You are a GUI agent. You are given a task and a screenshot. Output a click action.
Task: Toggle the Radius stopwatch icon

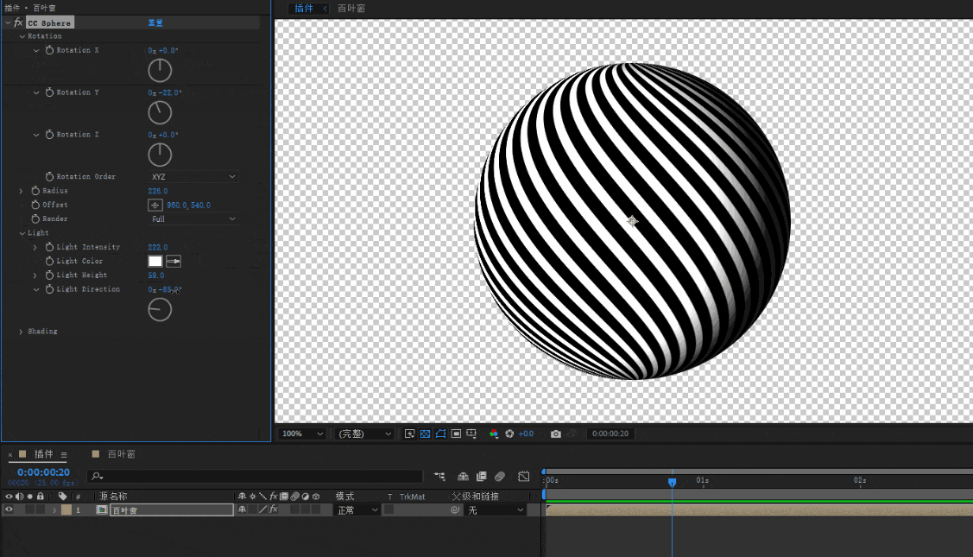tap(35, 191)
